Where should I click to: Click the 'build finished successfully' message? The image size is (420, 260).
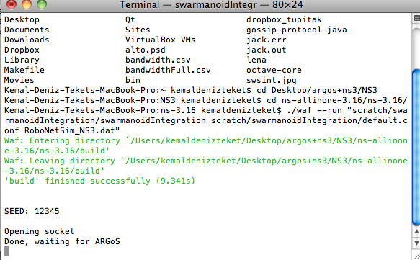click(99, 181)
